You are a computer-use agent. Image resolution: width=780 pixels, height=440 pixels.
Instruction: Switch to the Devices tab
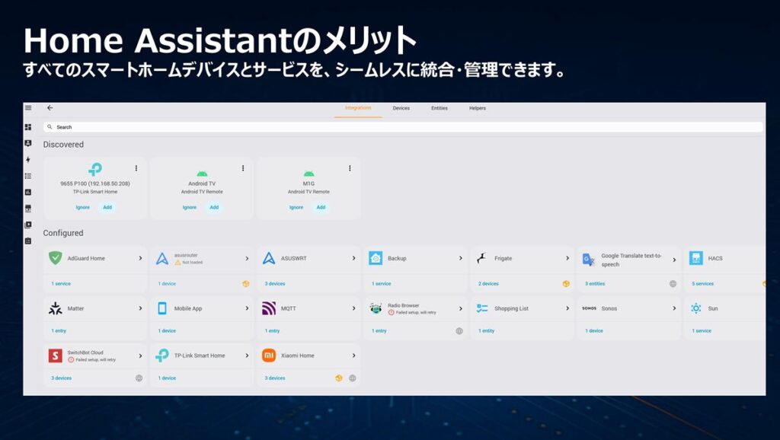click(x=401, y=108)
